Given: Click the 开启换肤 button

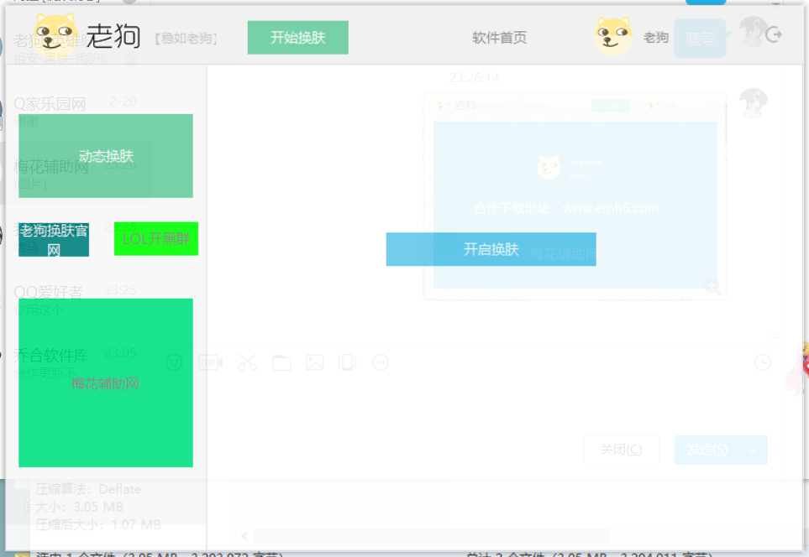Looking at the screenshot, I should 491,249.
